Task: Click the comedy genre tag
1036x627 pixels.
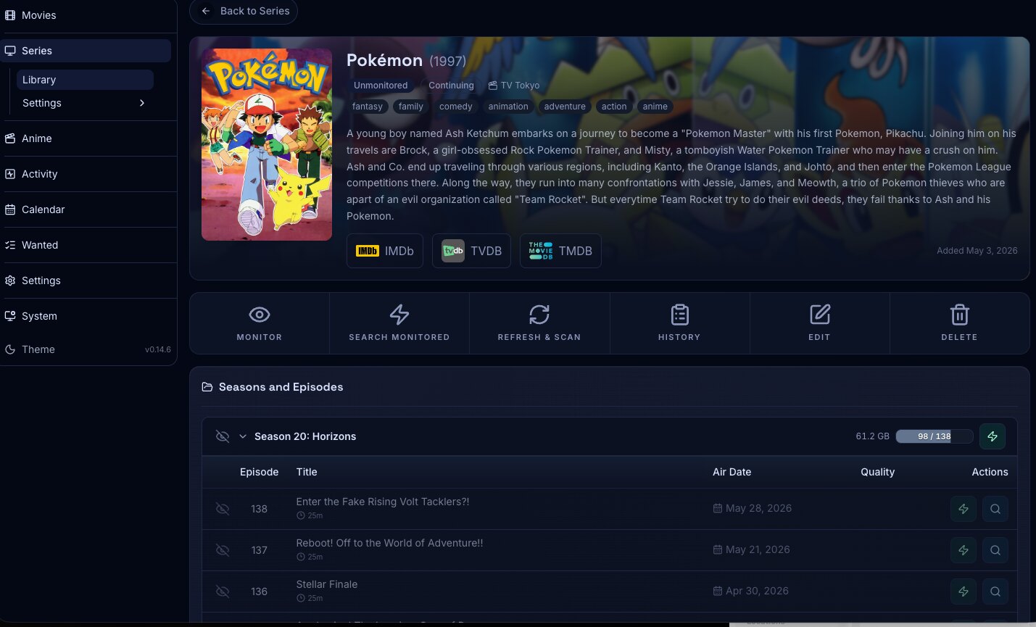Action: (x=456, y=107)
